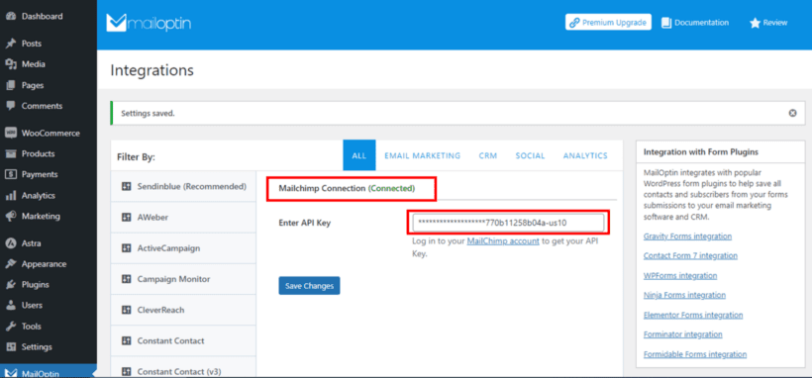Screen dimensions: 812x378
Task: Click the ActiveCampaign integration icon
Action: point(126,248)
